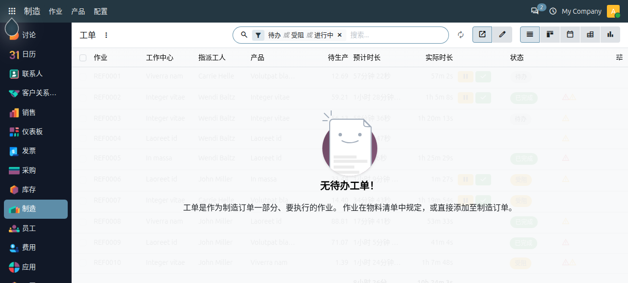This screenshot has height=283, width=628.
Task: Open the 产品 top menu
Action: coord(78,11)
